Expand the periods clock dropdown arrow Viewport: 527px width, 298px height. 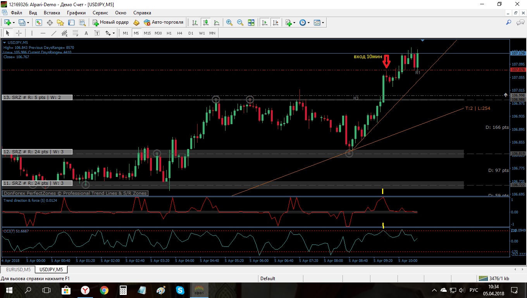click(308, 23)
